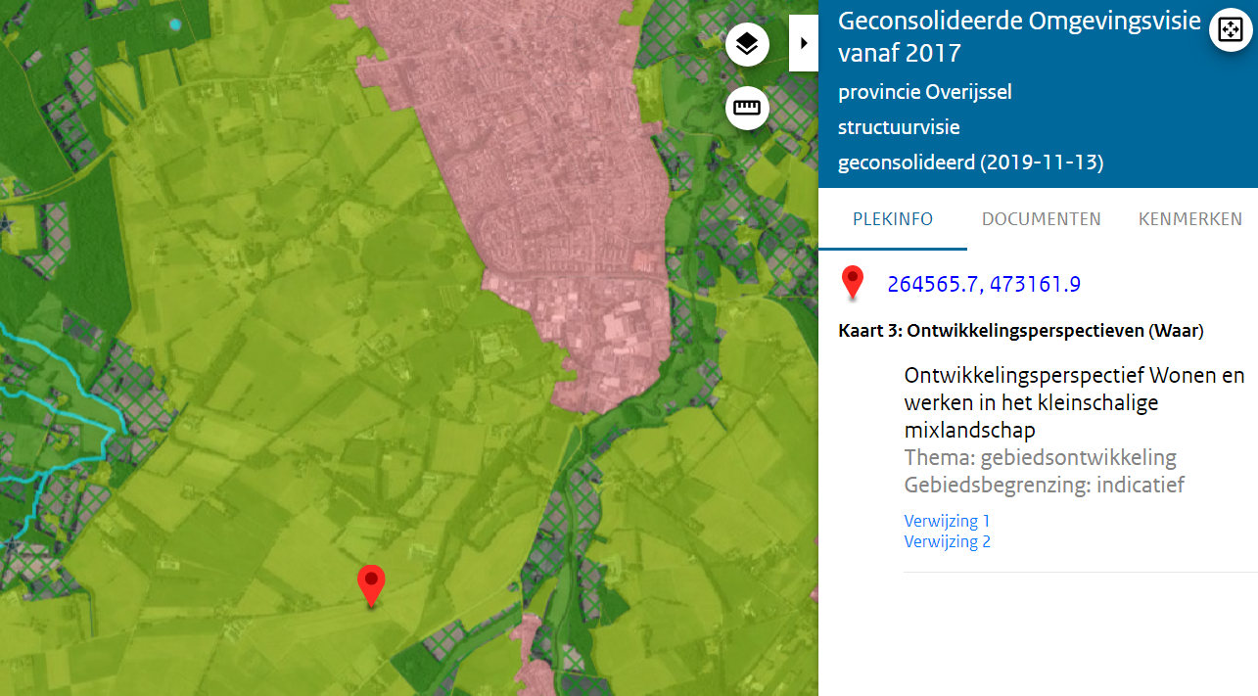Open the DOCUMENTEN tab
The width and height of the screenshot is (1258, 696).
coord(1041,219)
